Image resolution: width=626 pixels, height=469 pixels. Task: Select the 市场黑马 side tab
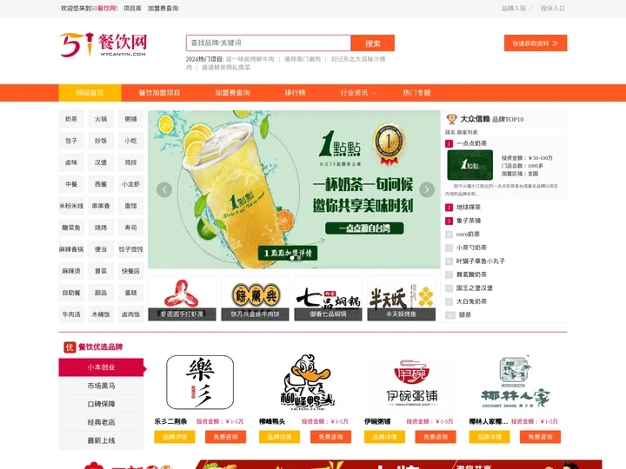coord(102,386)
